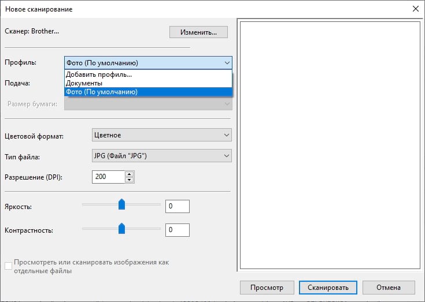Screen dimensions: 425x302
Task: Decrease DPI with the down arrow
Action: (129, 180)
